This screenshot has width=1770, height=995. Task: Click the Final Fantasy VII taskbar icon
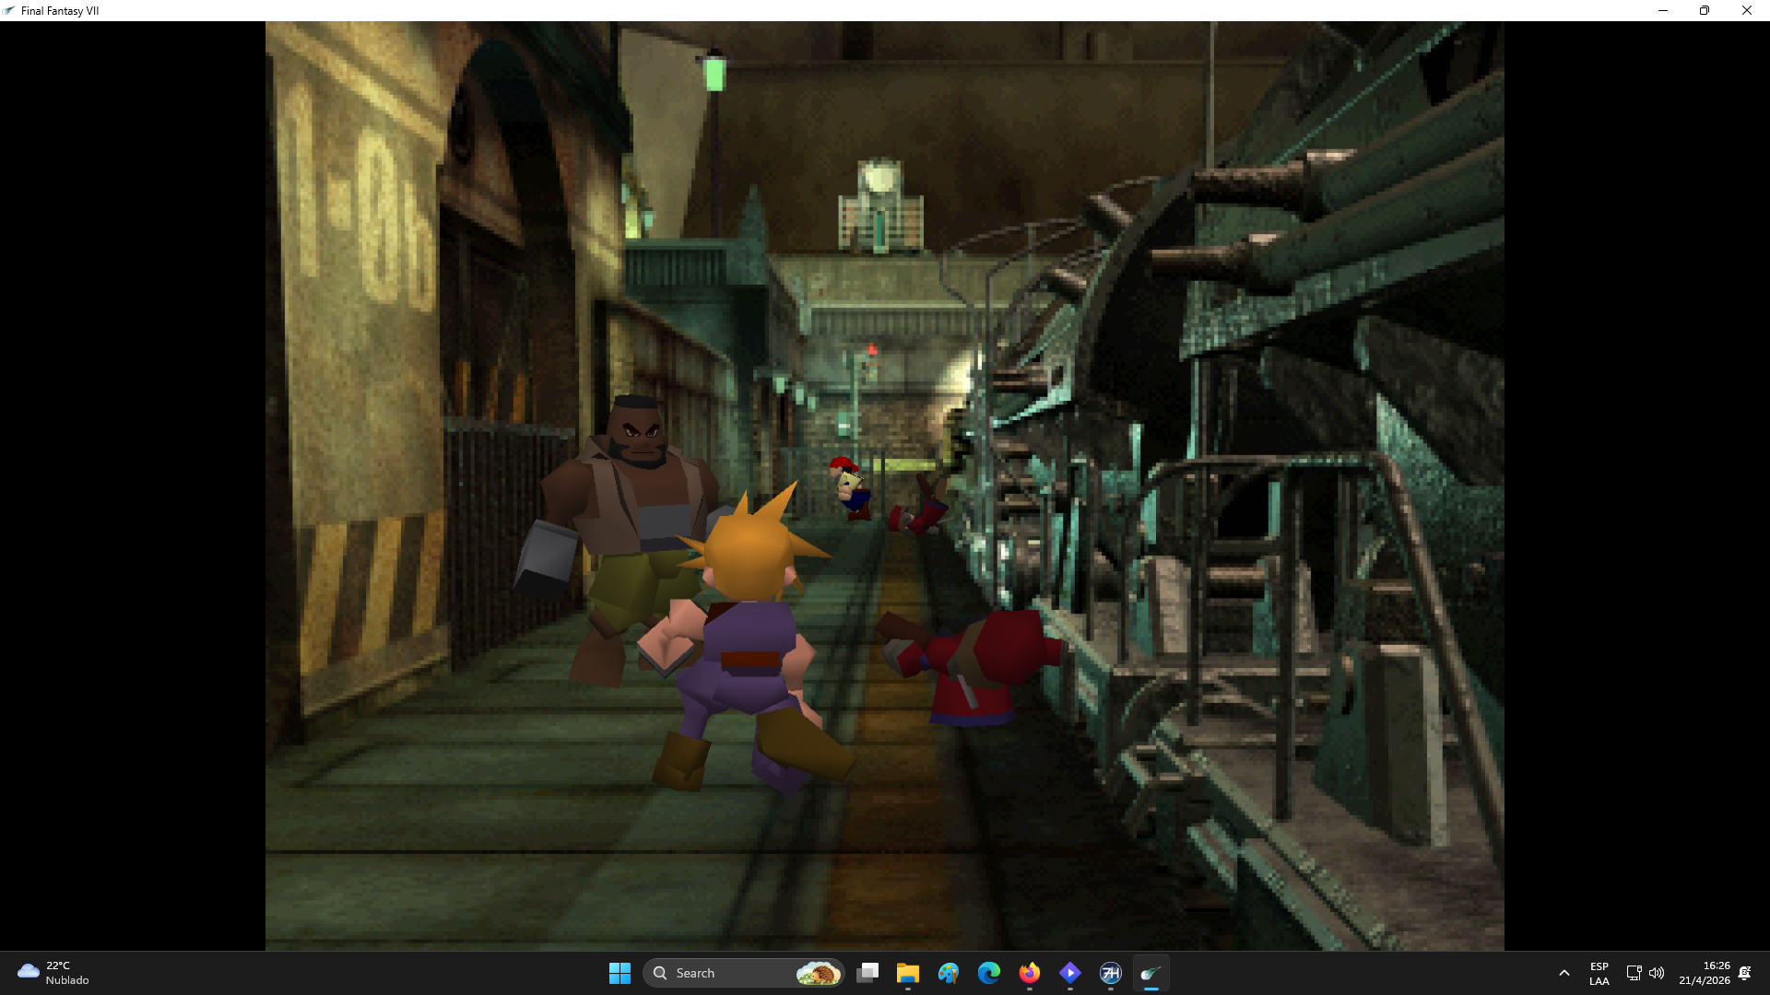point(1150,973)
